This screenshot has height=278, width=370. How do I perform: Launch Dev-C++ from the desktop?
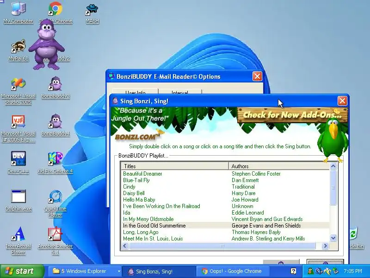tap(18, 162)
